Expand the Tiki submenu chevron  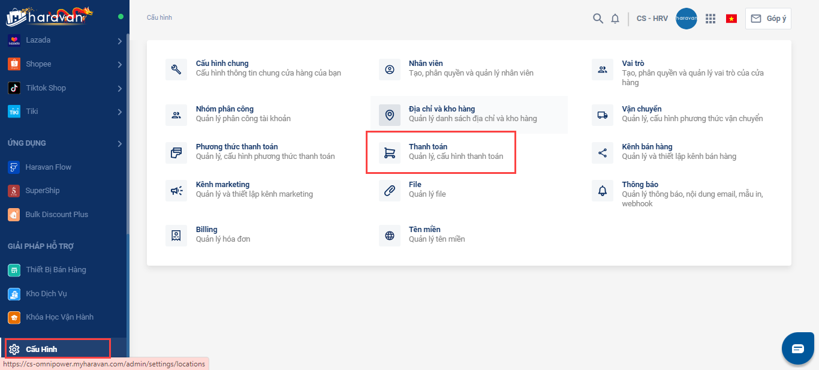tap(120, 112)
